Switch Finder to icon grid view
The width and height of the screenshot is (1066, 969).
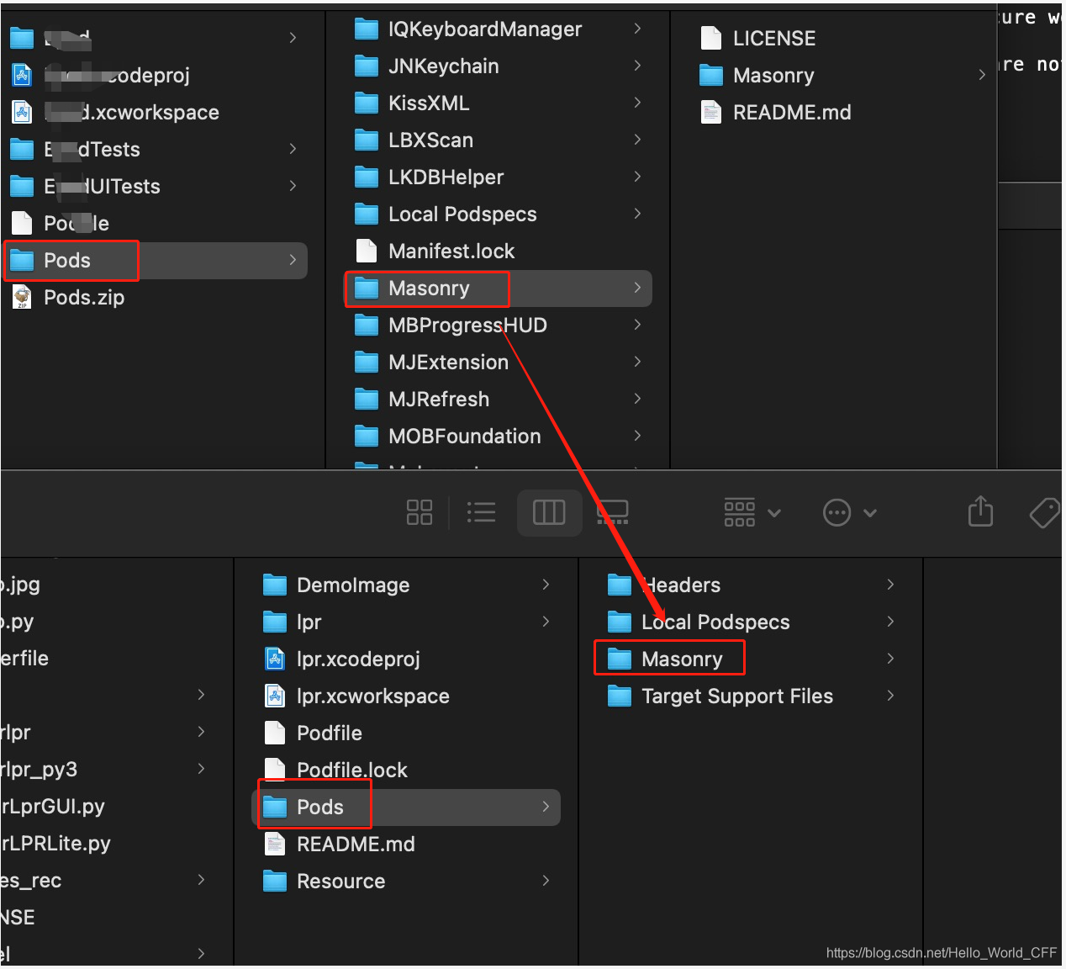pos(420,512)
